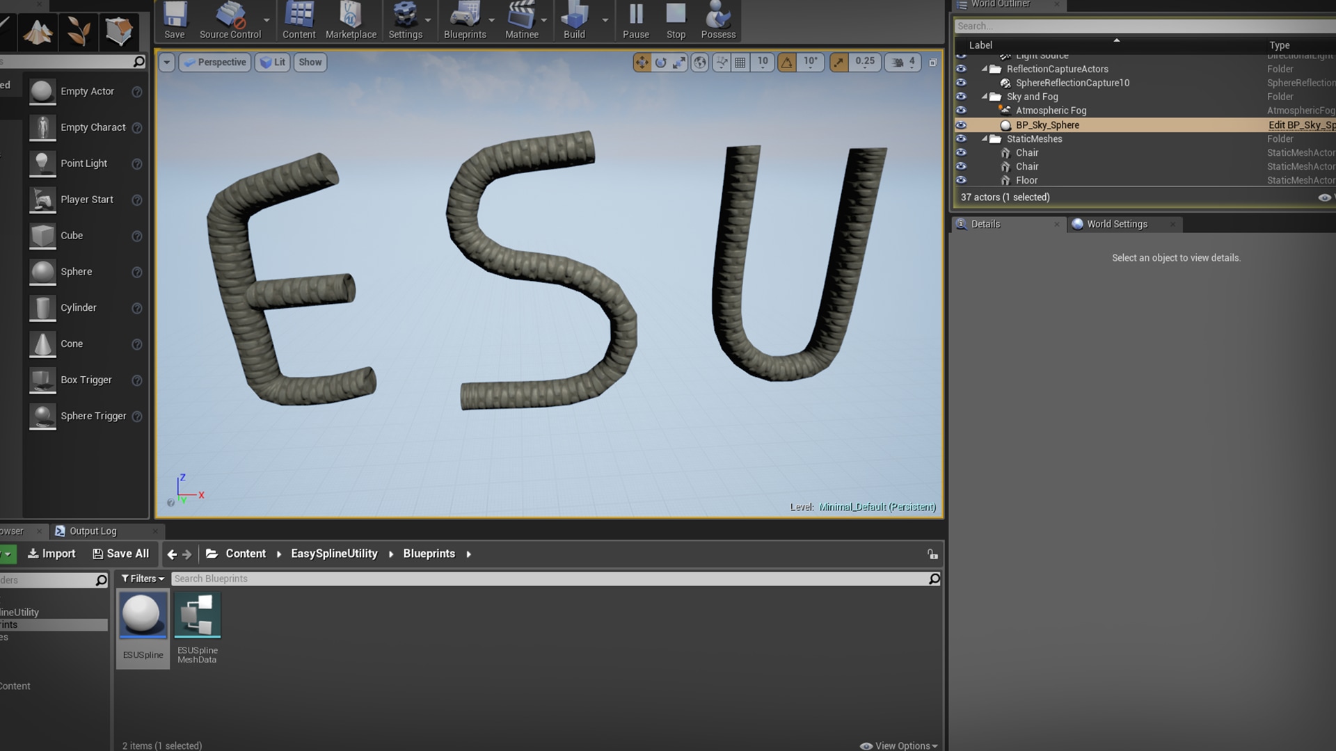
Task: Toggle grid snapping in the viewport toolbar
Action: (740, 63)
